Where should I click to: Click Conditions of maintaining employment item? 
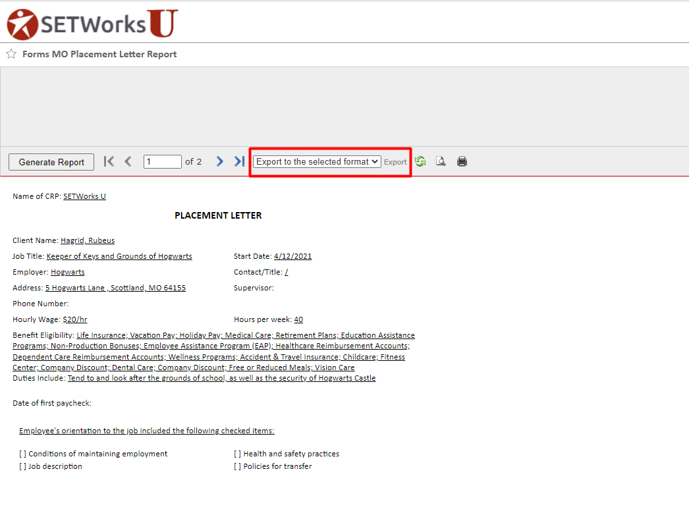point(93,454)
